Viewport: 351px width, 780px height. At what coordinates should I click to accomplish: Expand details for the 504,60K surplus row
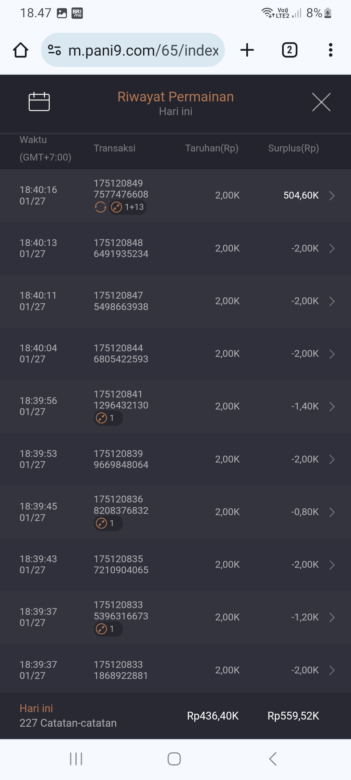click(x=332, y=196)
